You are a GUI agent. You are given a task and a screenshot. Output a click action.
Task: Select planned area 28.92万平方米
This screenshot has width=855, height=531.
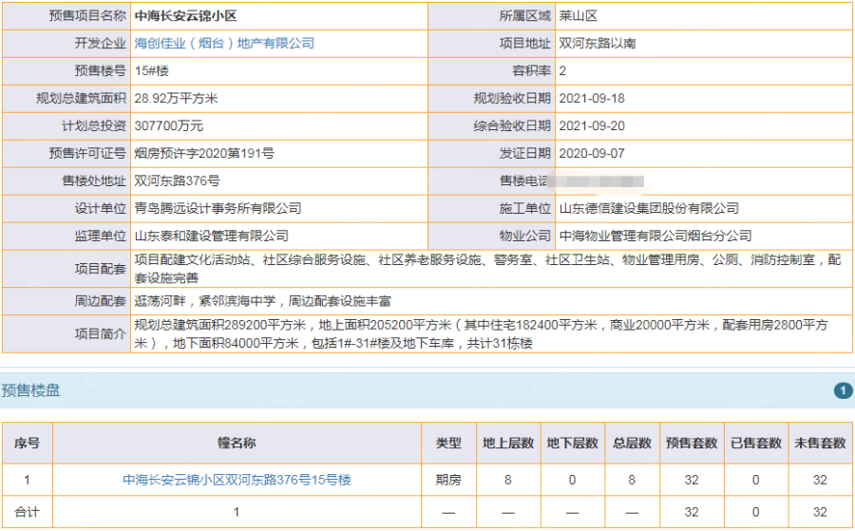(x=176, y=98)
